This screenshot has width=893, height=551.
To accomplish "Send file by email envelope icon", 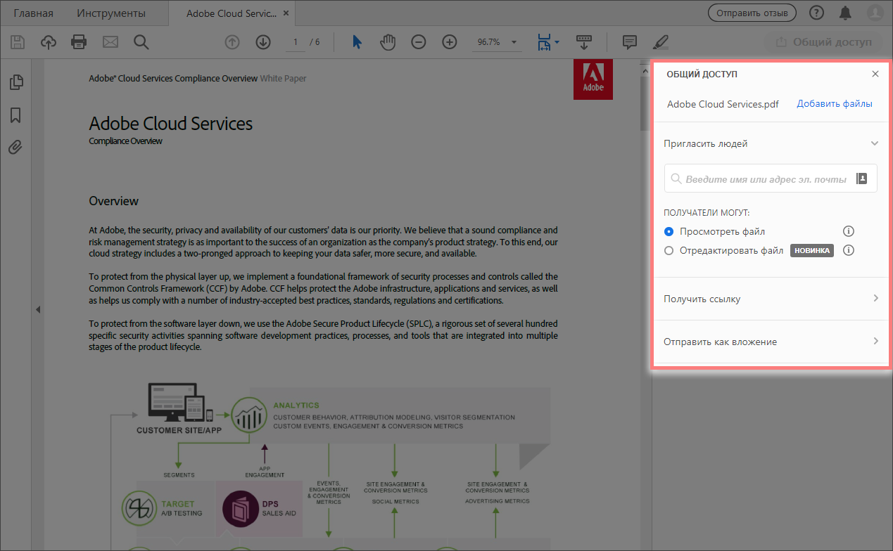I will (110, 42).
